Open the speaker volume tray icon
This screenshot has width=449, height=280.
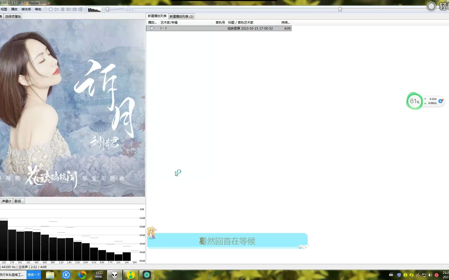coord(430,275)
